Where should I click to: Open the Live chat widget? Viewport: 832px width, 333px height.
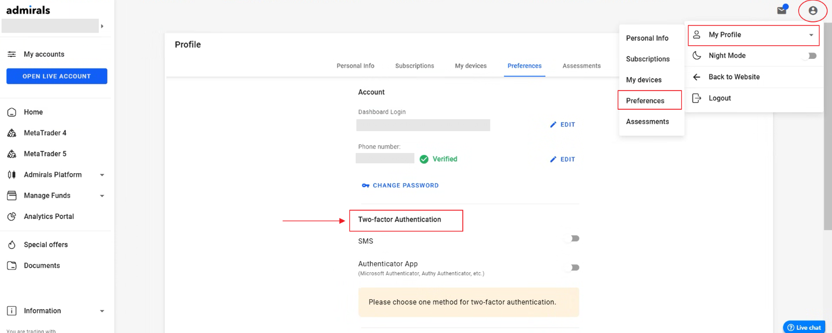point(804,327)
